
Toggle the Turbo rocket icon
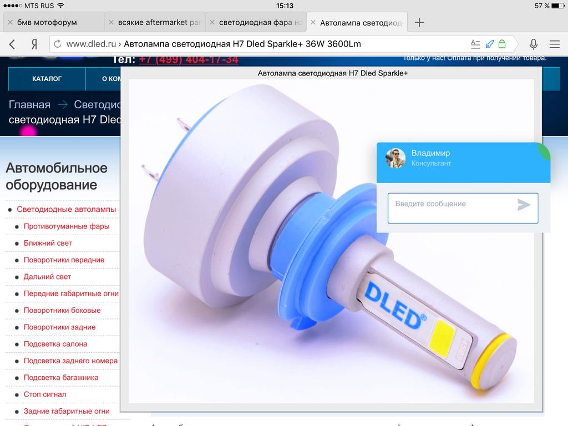(489, 44)
